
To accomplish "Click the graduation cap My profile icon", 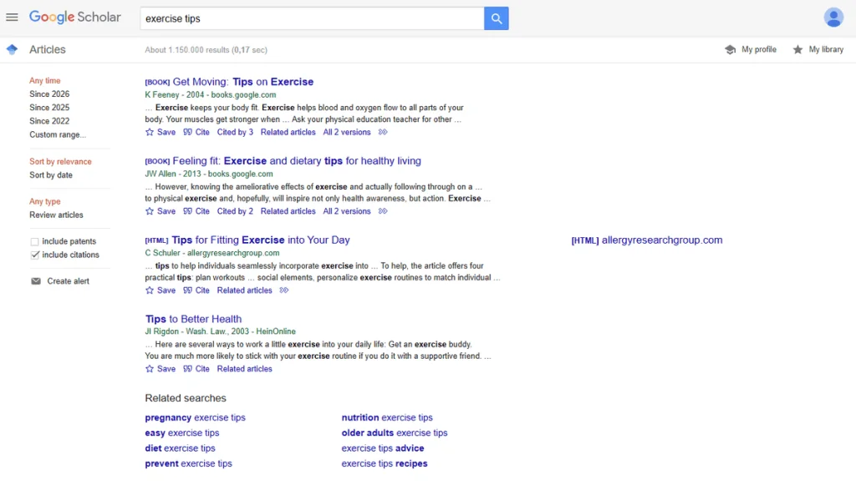I will click(730, 49).
